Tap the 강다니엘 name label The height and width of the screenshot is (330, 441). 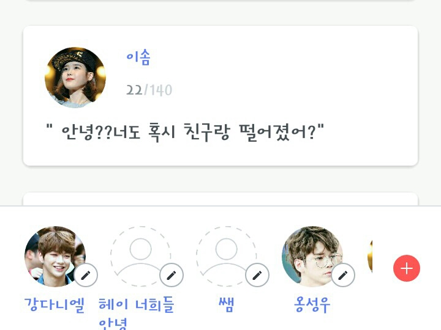click(55, 305)
